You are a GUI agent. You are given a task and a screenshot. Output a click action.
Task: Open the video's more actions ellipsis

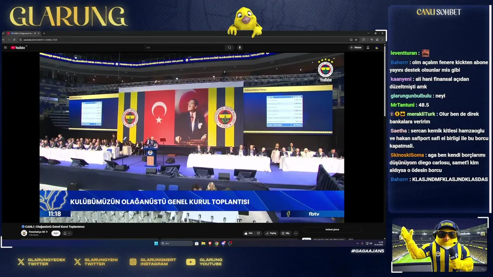(x=296, y=233)
